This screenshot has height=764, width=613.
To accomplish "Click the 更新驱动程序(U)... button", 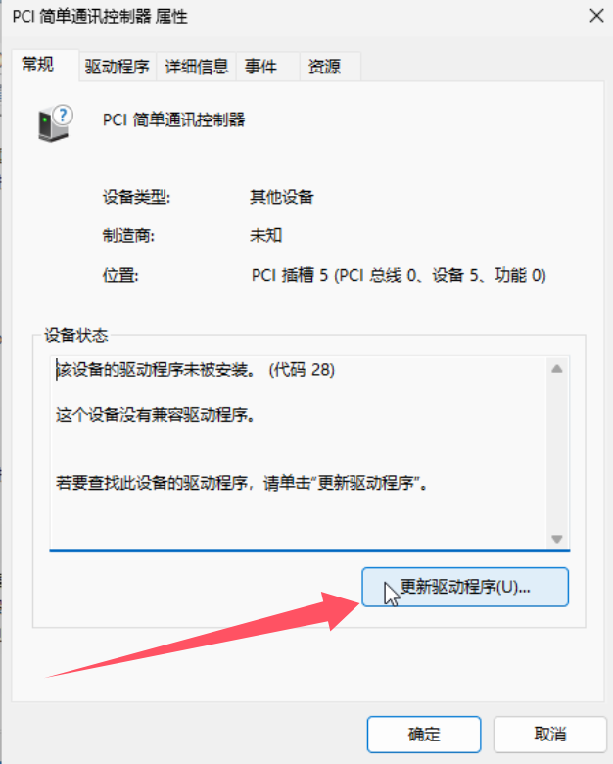I will click(x=465, y=587).
